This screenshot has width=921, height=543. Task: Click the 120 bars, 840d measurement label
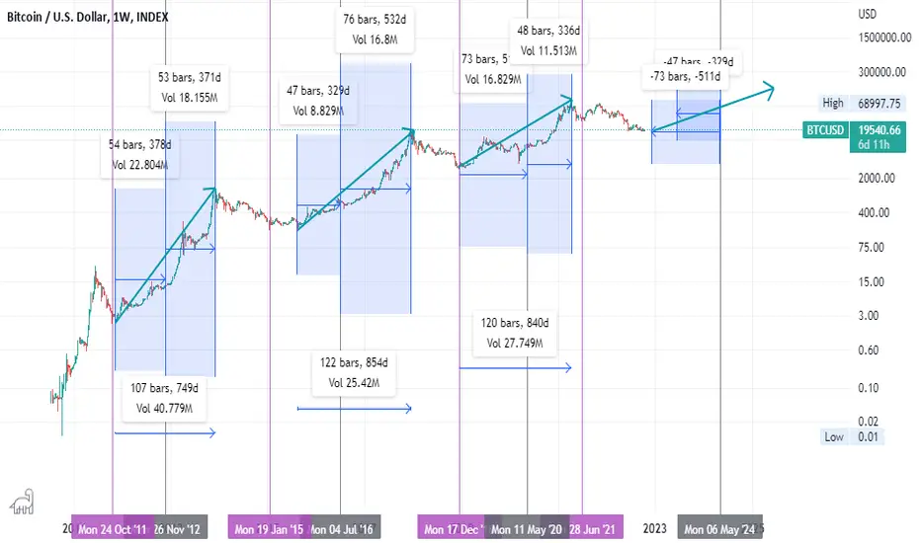click(515, 333)
